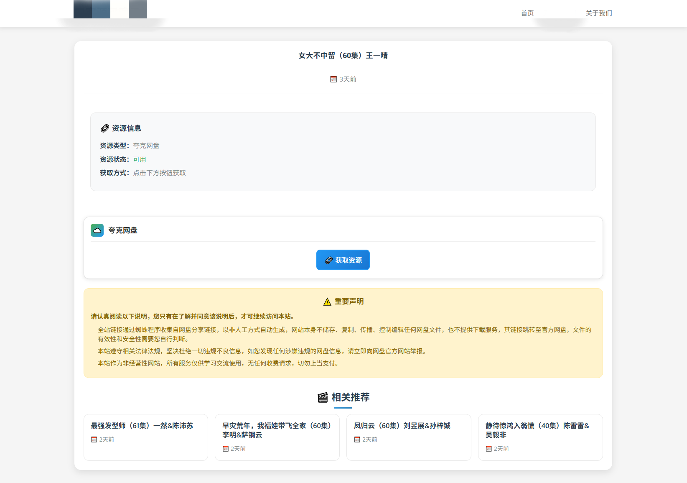
Task: Click calendar icon under 静待惊鸿入翁慌 card
Action: point(489,449)
